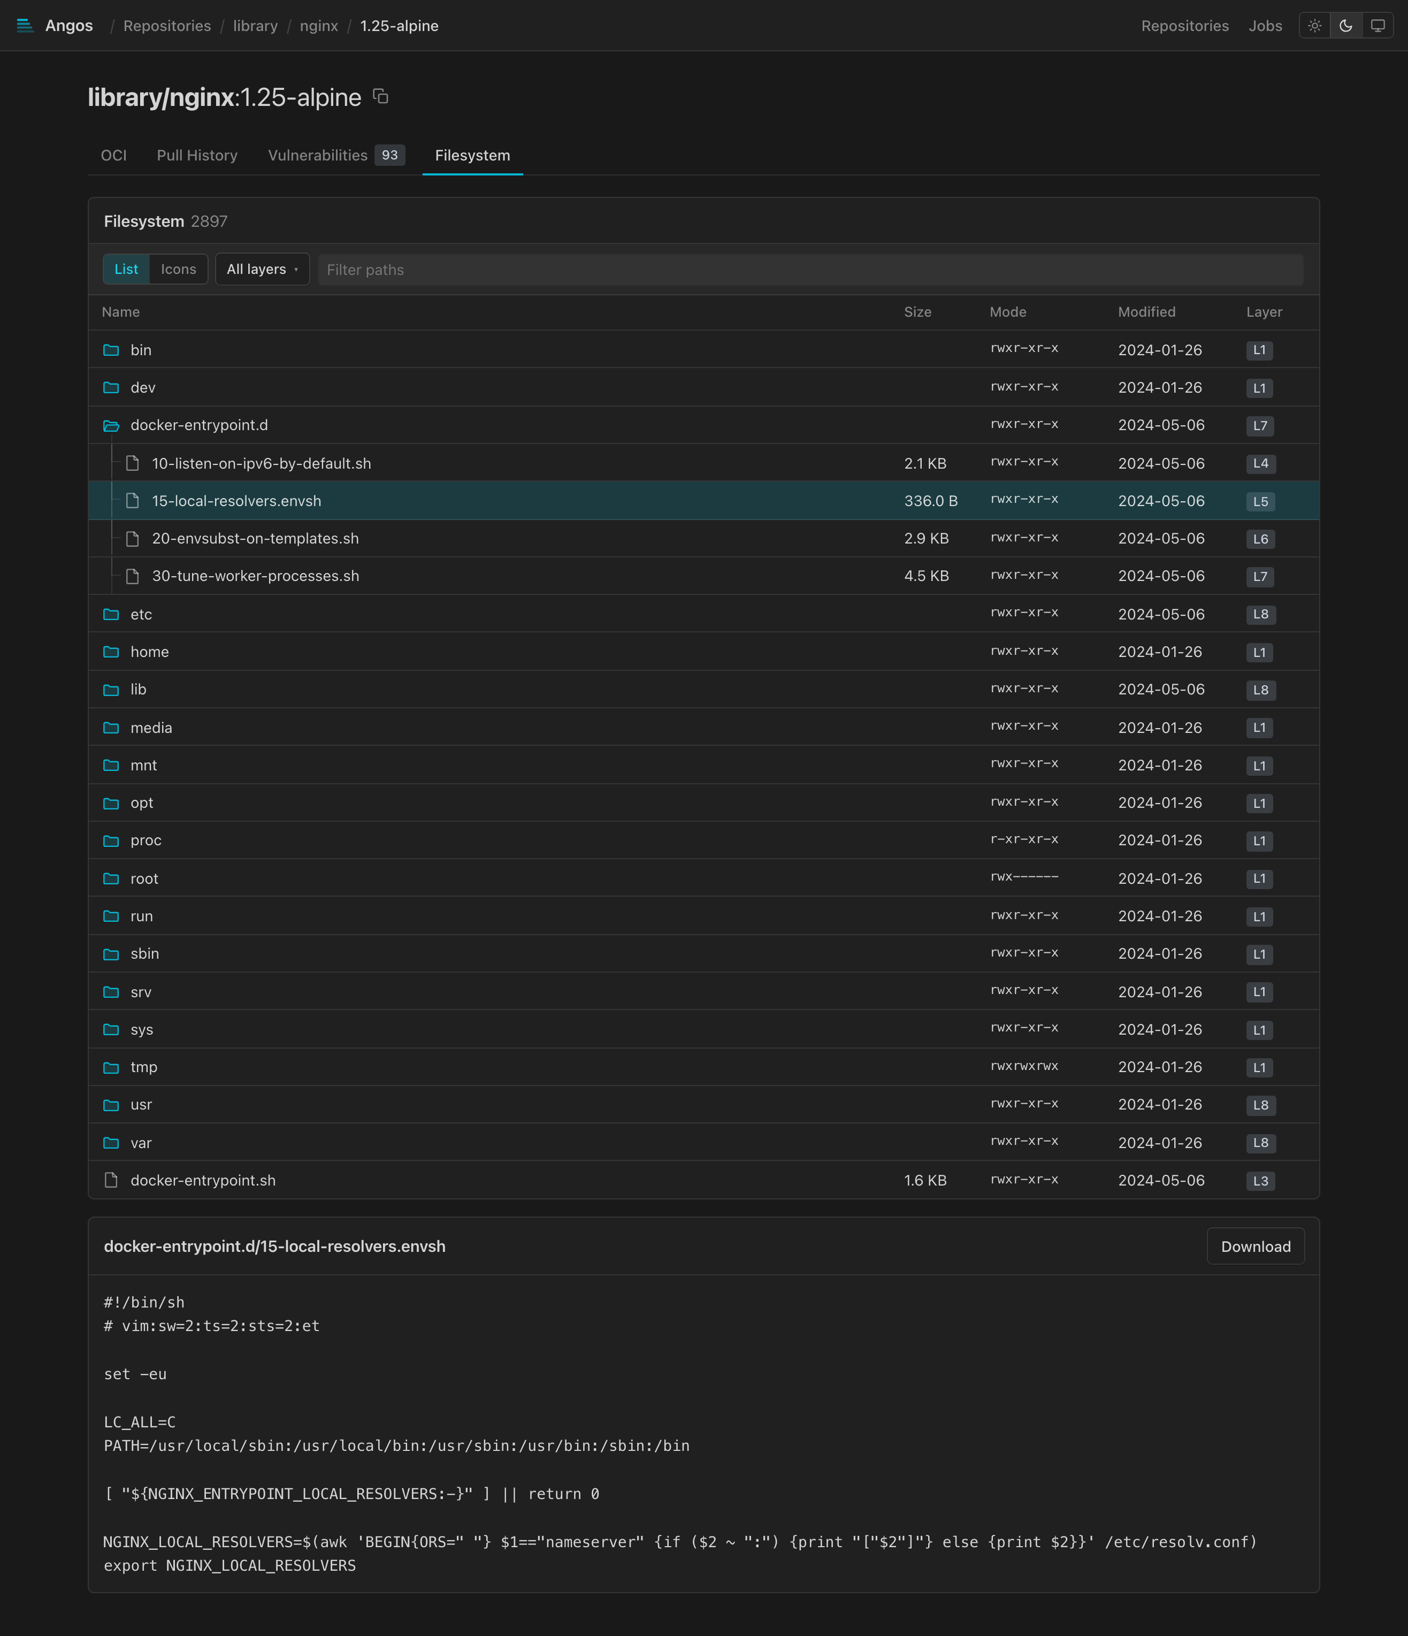Click the L5 layer badge

coord(1260,501)
